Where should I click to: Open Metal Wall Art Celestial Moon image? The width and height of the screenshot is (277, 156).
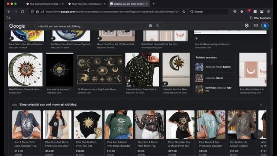(25, 69)
